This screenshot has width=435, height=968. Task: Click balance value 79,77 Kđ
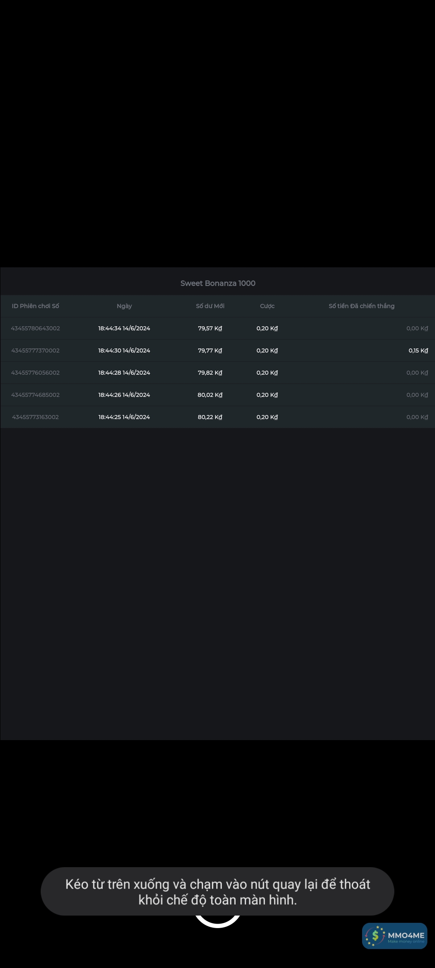210,350
